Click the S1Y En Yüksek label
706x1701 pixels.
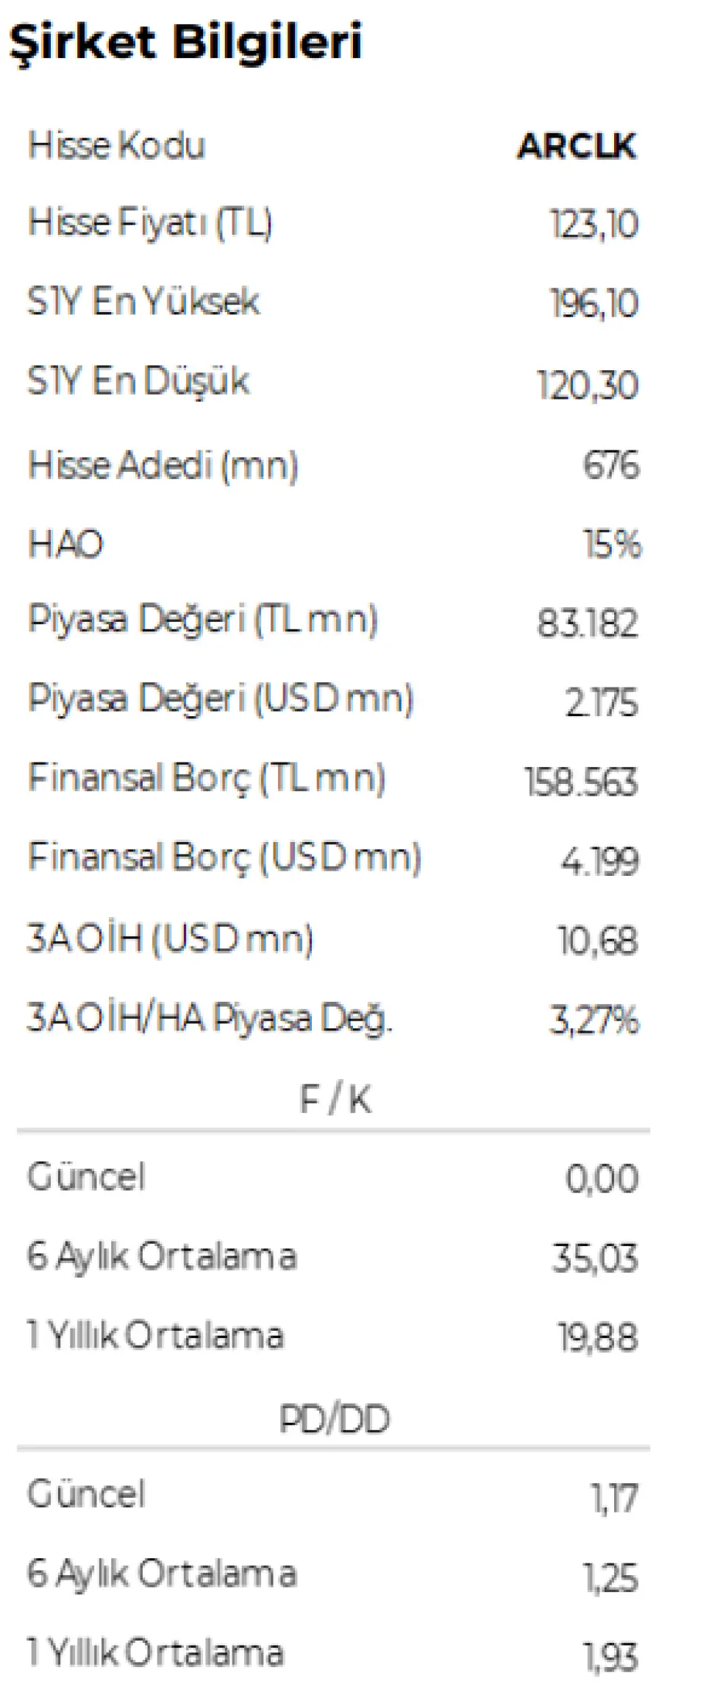pyautogui.click(x=143, y=301)
